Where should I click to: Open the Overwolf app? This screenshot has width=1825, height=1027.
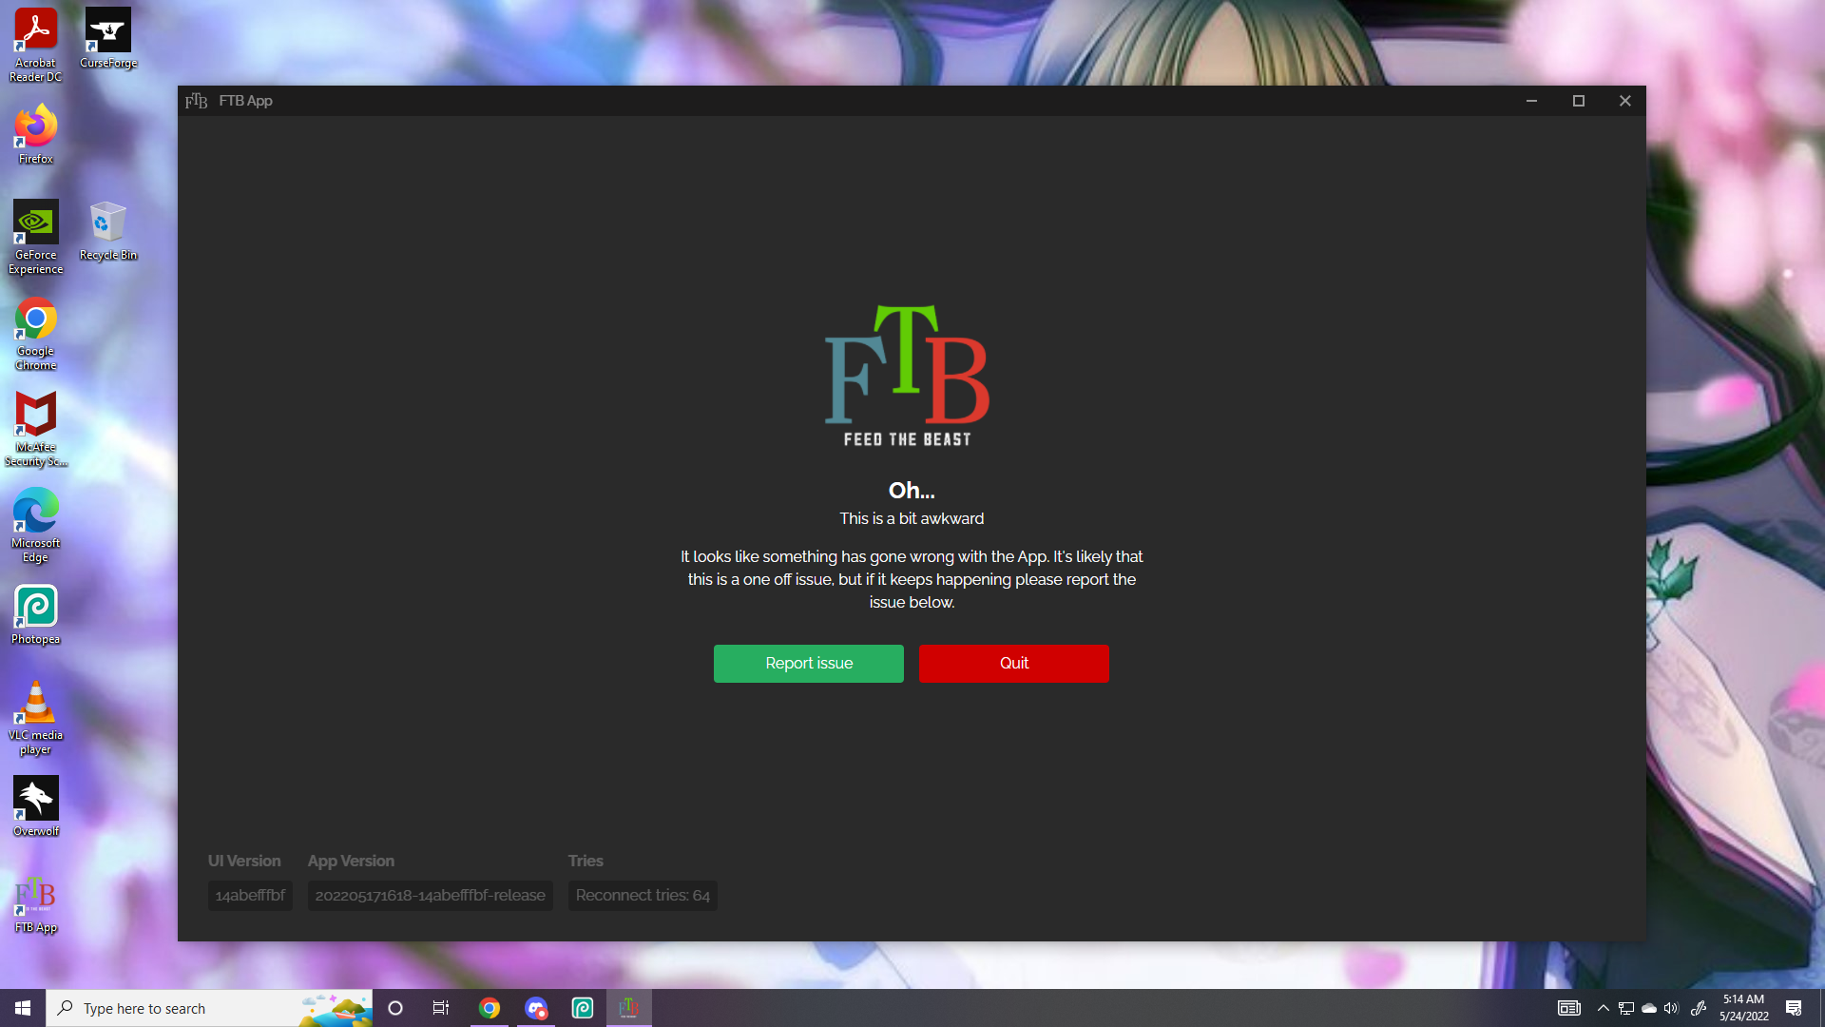coord(35,797)
